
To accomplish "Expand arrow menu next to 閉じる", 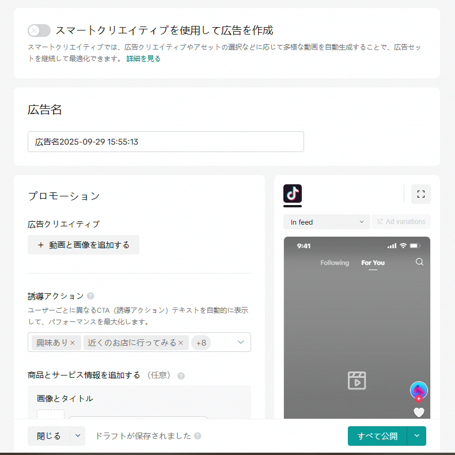I will (77, 436).
